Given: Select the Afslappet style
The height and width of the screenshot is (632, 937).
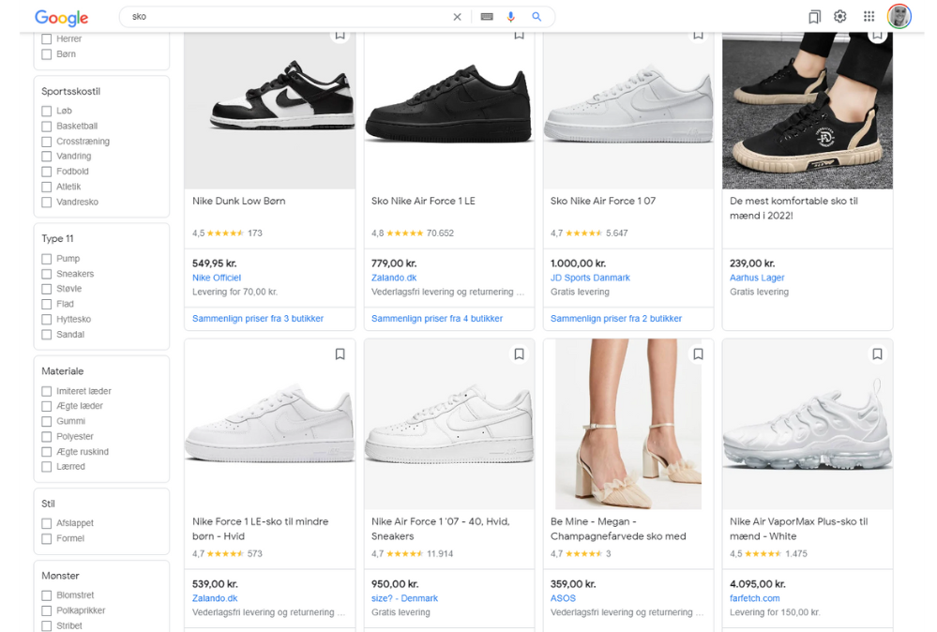Looking at the screenshot, I should click(47, 524).
